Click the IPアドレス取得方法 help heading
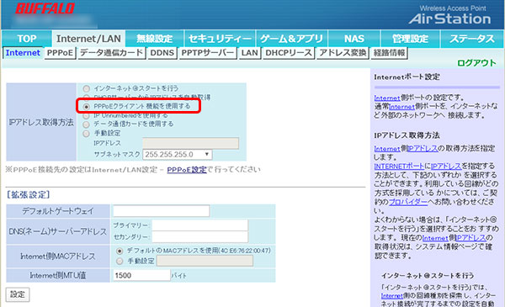The height and width of the screenshot is (307, 505). pyautogui.click(x=407, y=135)
